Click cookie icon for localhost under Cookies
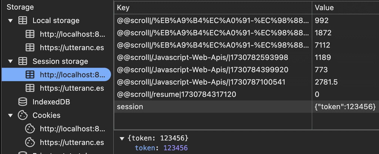The width and height of the screenshot is (379, 154). pyautogui.click(x=30, y=129)
